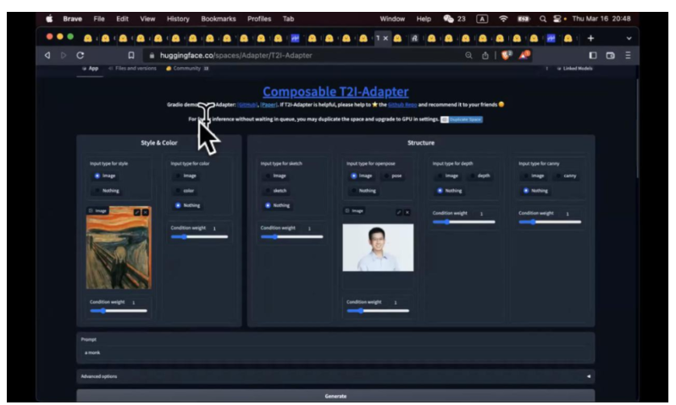
Task: Open a new tab with plus icon
Action: click(x=590, y=38)
